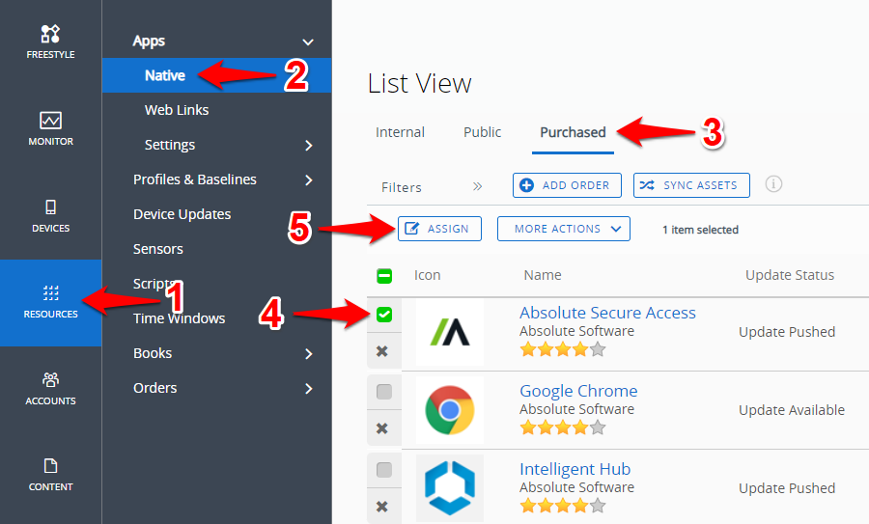The height and width of the screenshot is (524, 869).
Task: Sort by the Update Status column header
Action: [x=790, y=275]
